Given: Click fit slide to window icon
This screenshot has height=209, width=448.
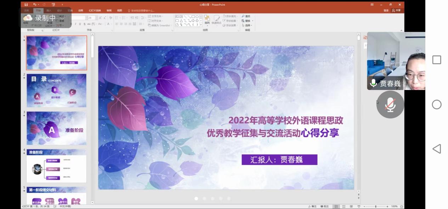Looking at the screenshot, I should coord(402,207).
